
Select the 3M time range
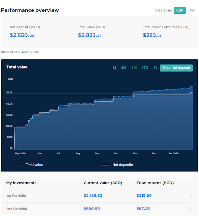coord(123,67)
